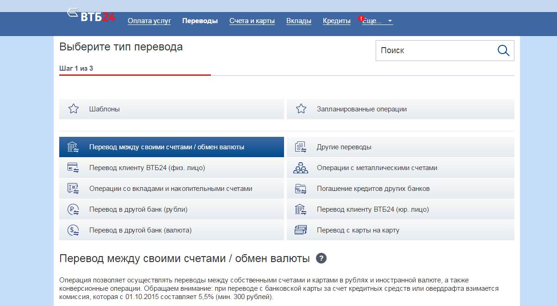Image resolution: width=557 pixels, height=306 pixels.
Task: Click into the Поиск search field
Action: 433,50
